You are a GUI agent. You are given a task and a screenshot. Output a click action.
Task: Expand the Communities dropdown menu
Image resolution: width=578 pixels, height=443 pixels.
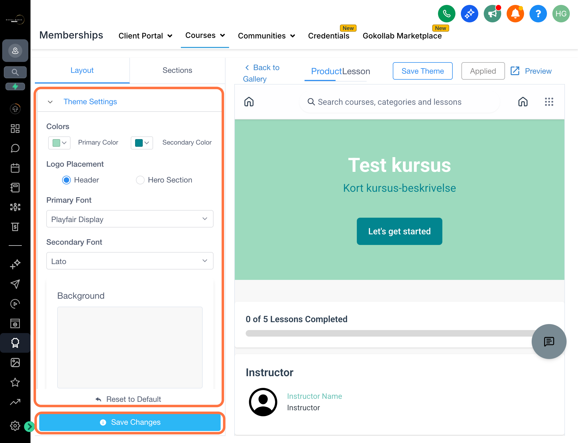click(x=267, y=36)
